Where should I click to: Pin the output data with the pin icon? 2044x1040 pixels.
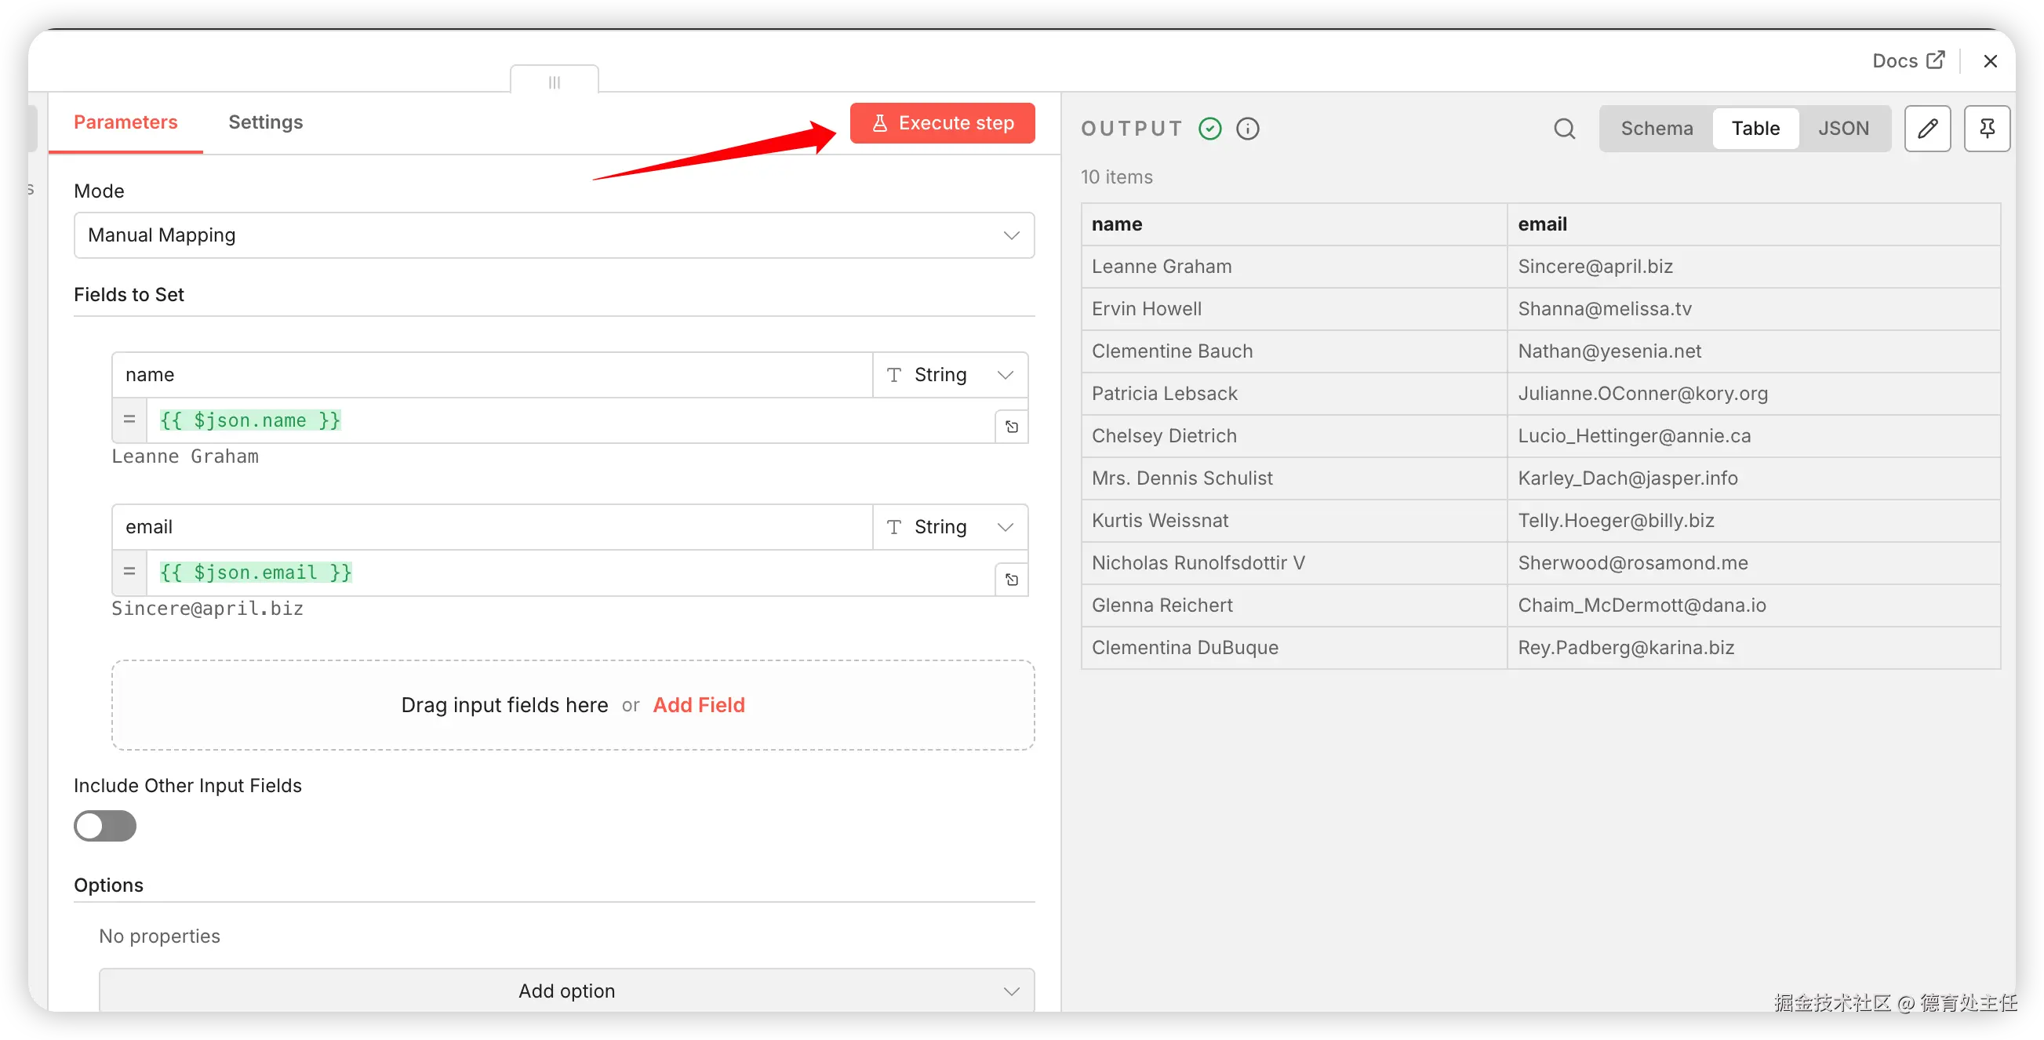coord(1986,128)
